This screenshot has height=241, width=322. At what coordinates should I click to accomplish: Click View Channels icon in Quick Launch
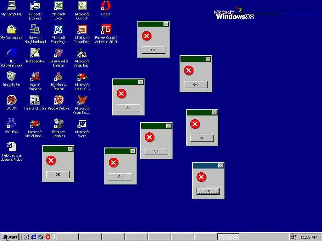41,237
